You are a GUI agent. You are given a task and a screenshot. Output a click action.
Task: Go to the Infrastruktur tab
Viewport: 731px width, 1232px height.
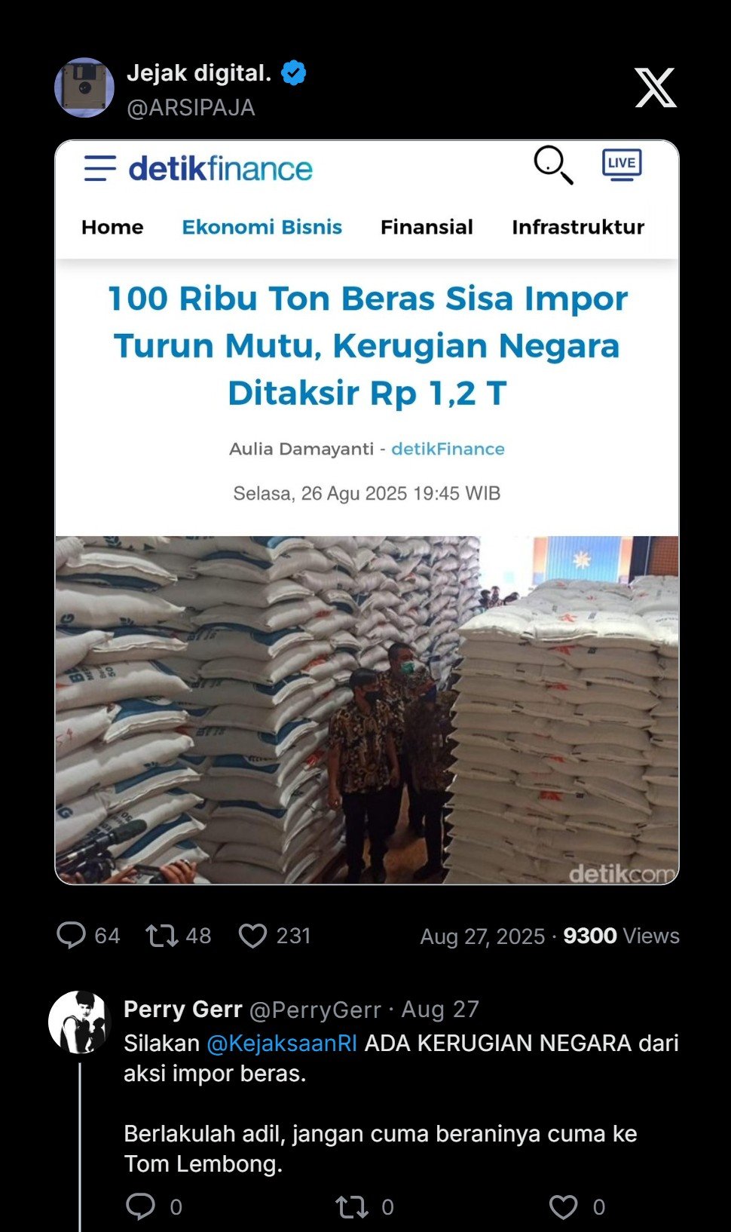(578, 227)
